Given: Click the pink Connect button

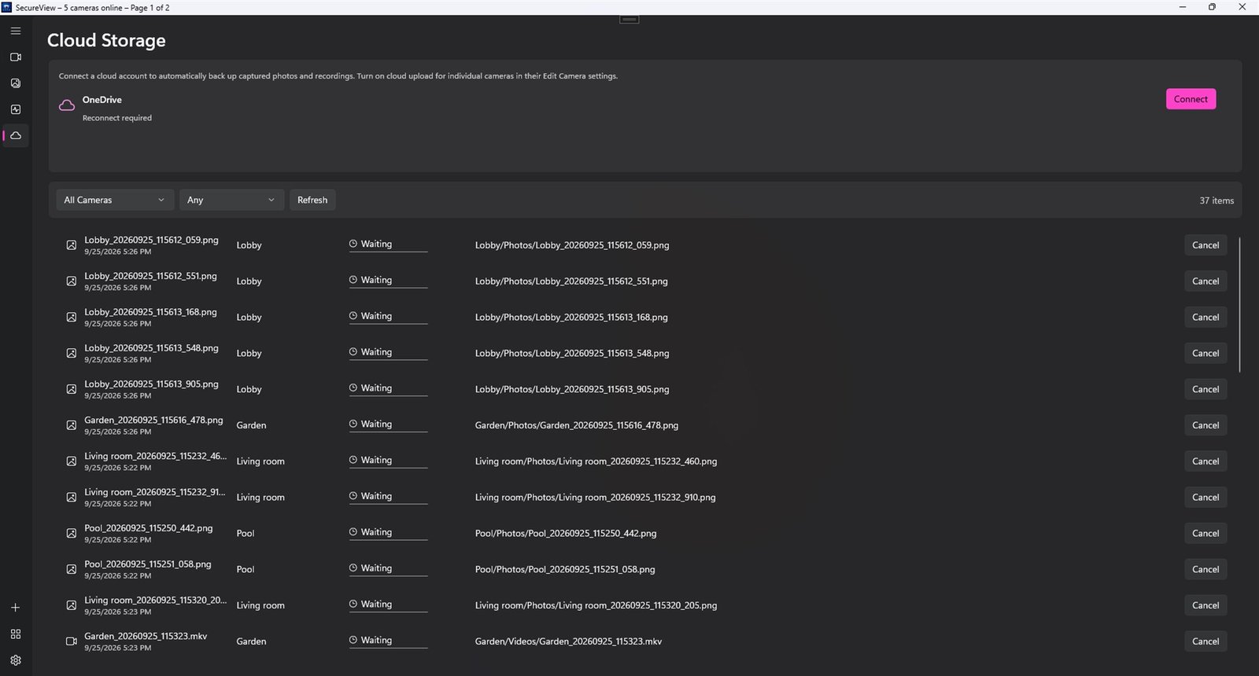Looking at the screenshot, I should (x=1191, y=99).
